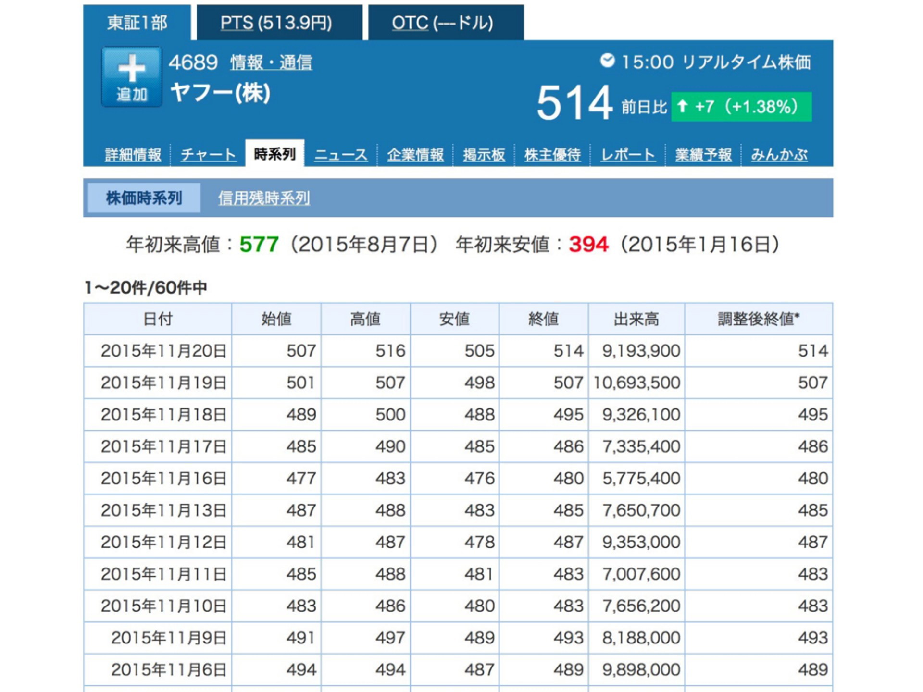The image size is (923, 692).
Task: Click the year-high value 577
Action: pos(259,244)
